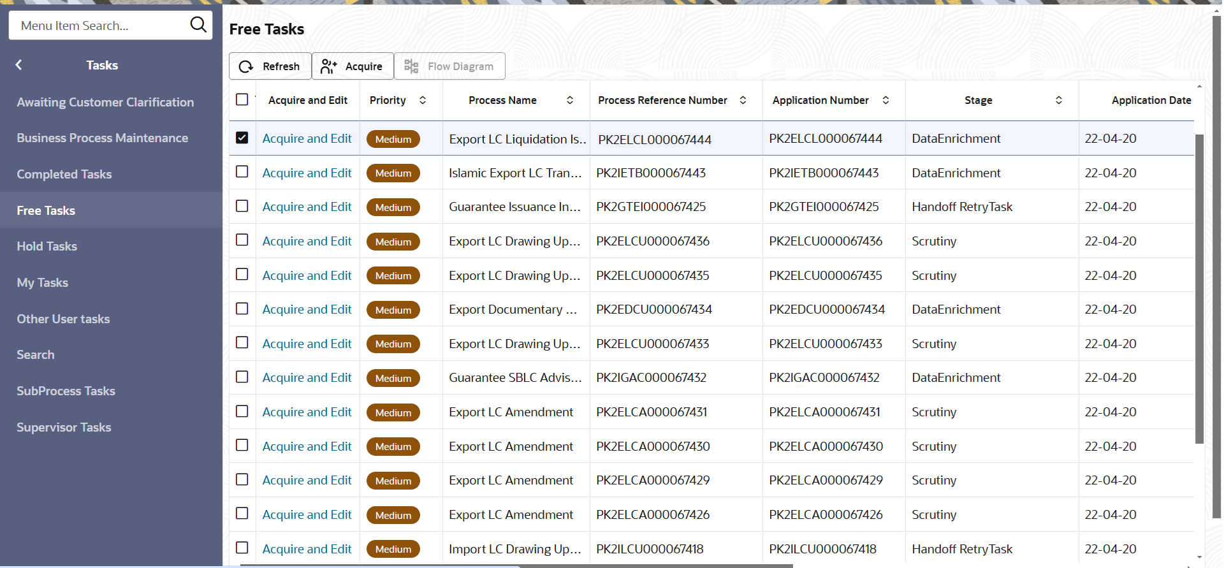Viewport: 1224px width, 568px height.
Task: Click the table scroll down arrow
Action: tap(1199, 557)
